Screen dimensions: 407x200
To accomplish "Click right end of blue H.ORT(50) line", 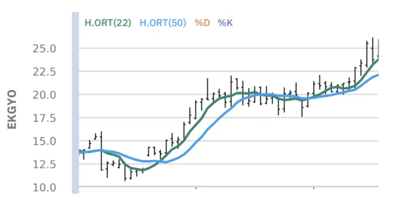I will [377, 75].
